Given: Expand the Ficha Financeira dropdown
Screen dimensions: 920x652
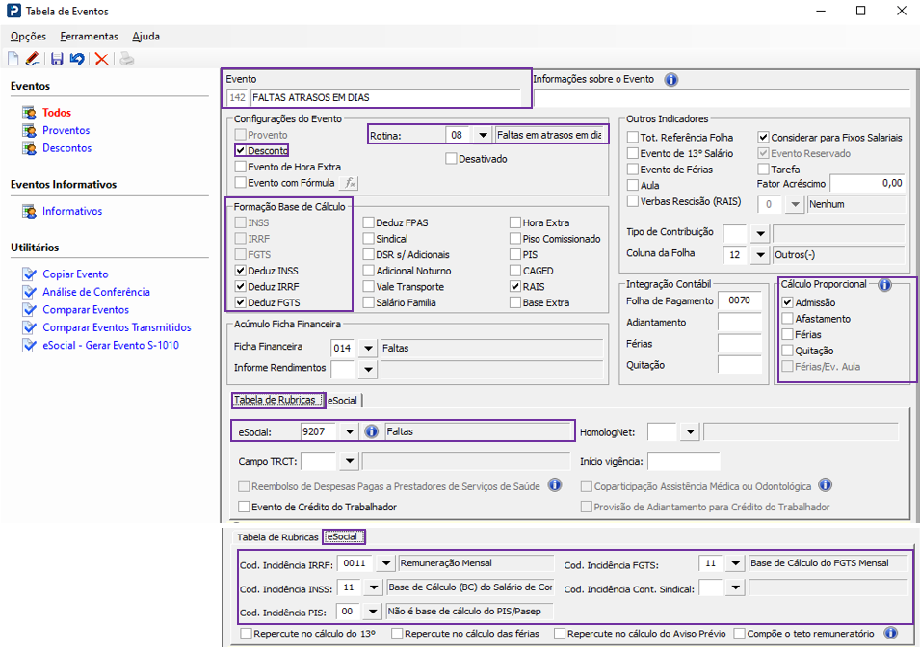Looking at the screenshot, I should coord(367,347).
